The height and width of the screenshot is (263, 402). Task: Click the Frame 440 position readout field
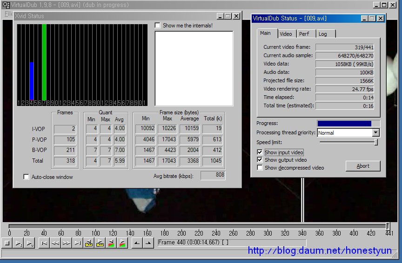pos(232,243)
